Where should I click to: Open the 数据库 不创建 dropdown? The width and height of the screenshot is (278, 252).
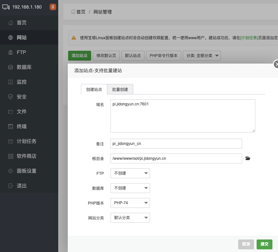130,188
